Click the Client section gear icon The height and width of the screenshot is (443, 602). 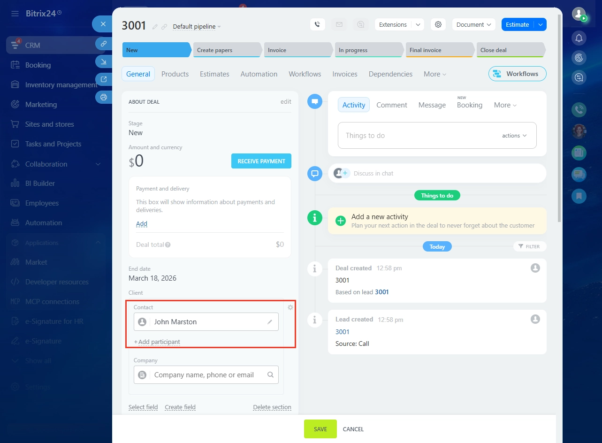(290, 307)
